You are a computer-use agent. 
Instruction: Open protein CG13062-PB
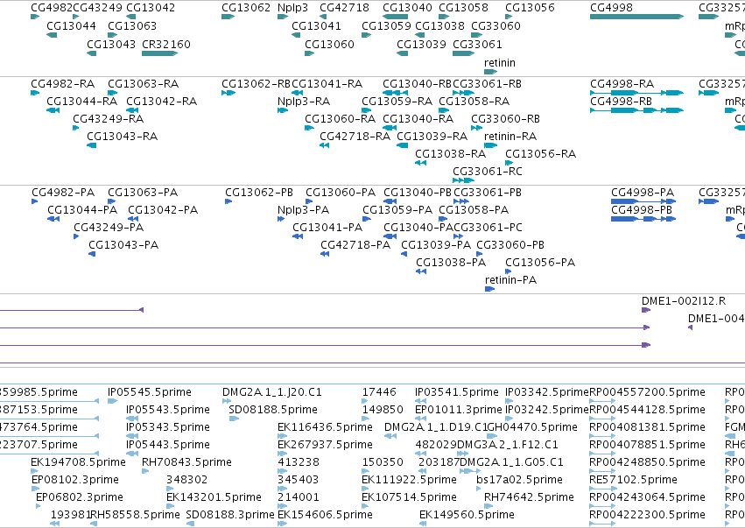259,193
